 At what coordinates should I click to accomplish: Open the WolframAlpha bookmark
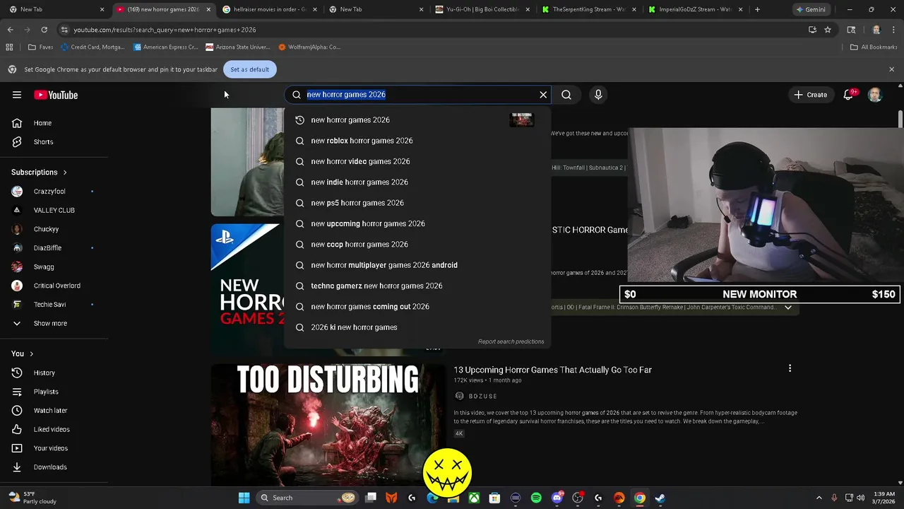[x=309, y=47]
